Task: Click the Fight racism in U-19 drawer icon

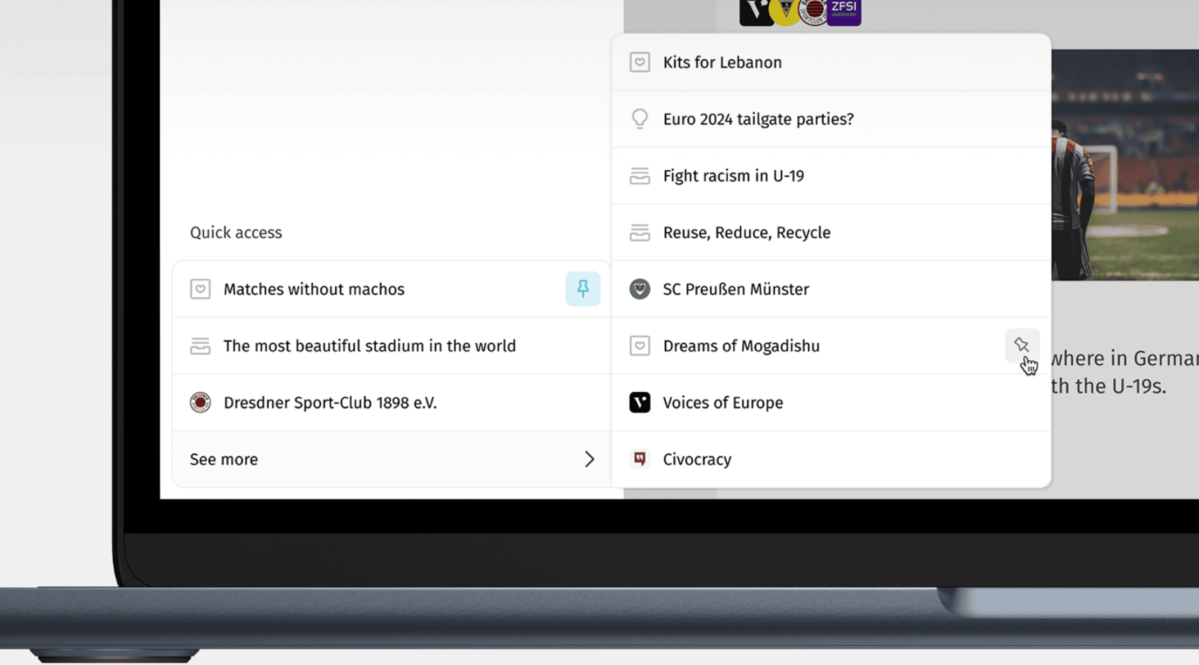Action: click(639, 176)
